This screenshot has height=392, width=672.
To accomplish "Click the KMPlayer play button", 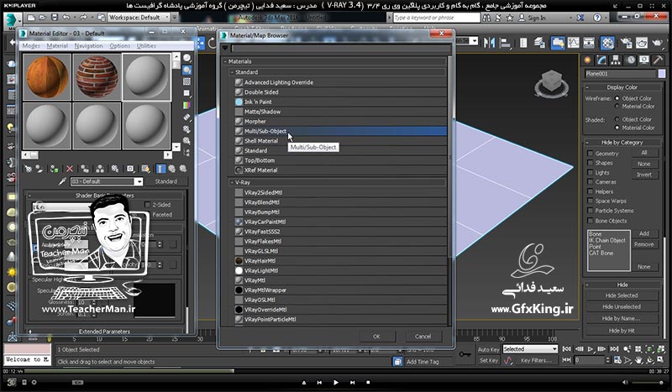I will coord(336,382).
